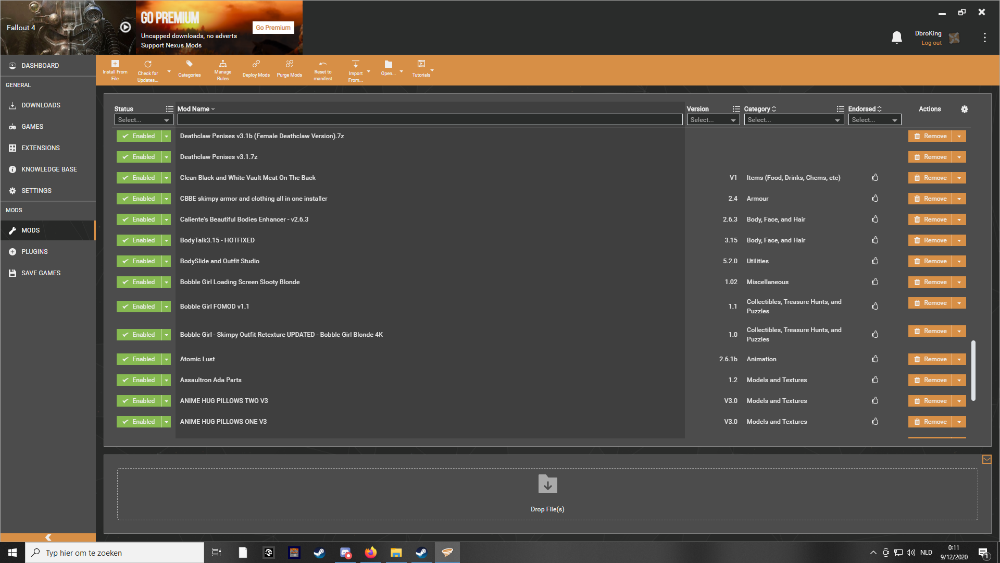Endorse Atomic Lust thumbs-up

(875, 359)
